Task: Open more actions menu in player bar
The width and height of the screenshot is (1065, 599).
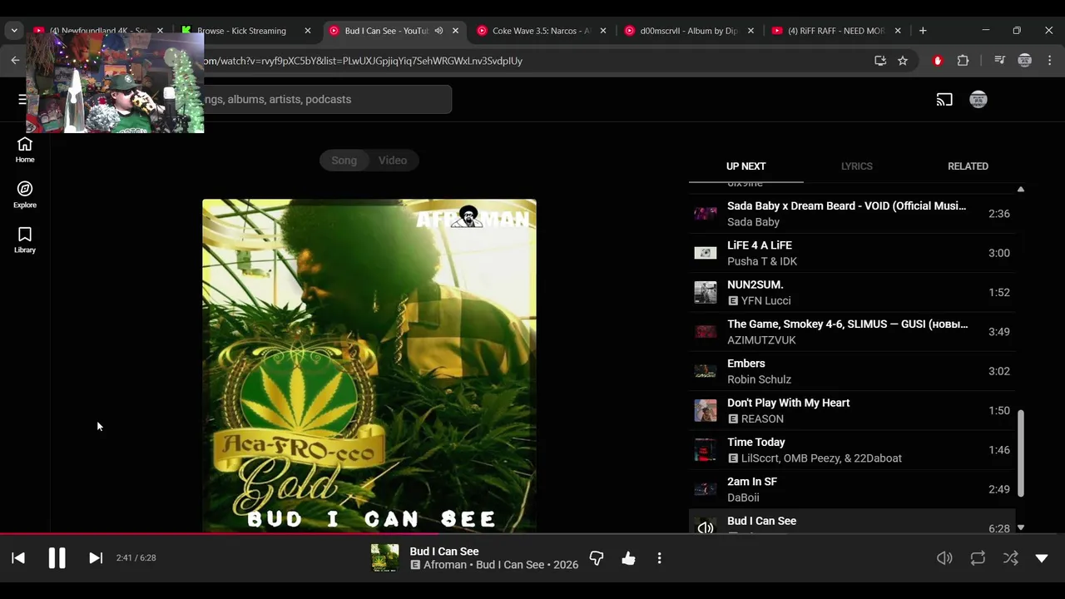Action: coord(659,558)
